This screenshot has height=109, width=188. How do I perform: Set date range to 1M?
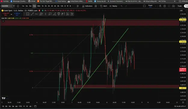pyautogui.click(x=10, y=106)
